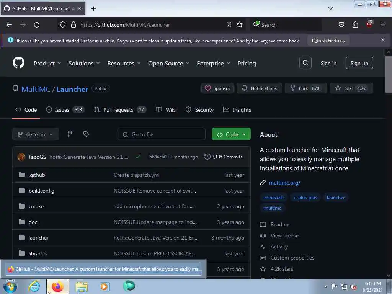Image resolution: width=392 pixels, height=294 pixels.
Task: Open the libraries folder
Action: point(38,253)
